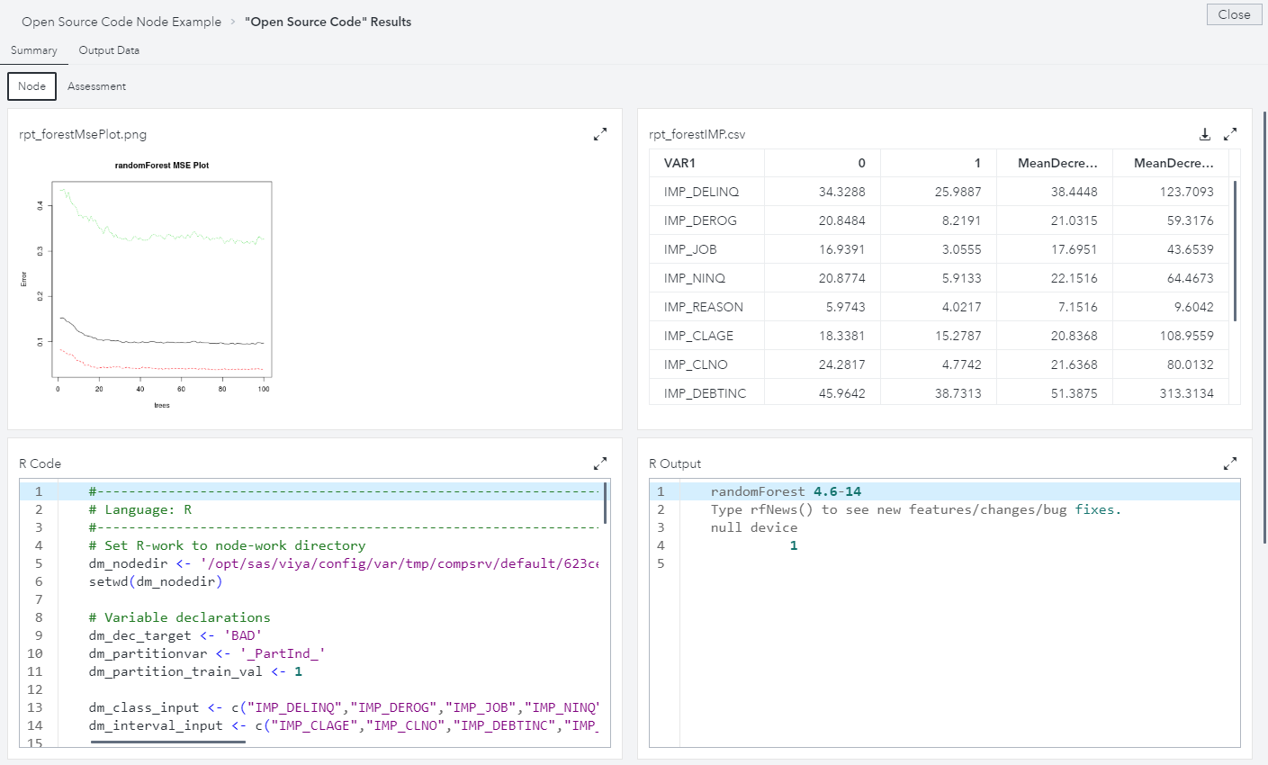Select the Node view button
Image resolution: width=1268 pixels, height=765 pixels.
[31, 86]
